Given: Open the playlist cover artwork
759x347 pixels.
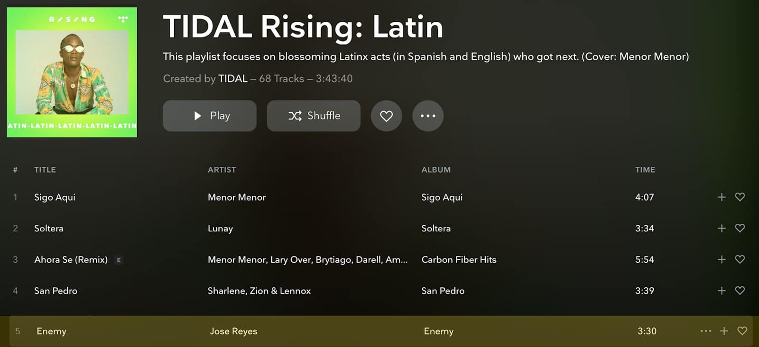Looking at the screenshot, I should pyautogui.click(x=72, y=72).
